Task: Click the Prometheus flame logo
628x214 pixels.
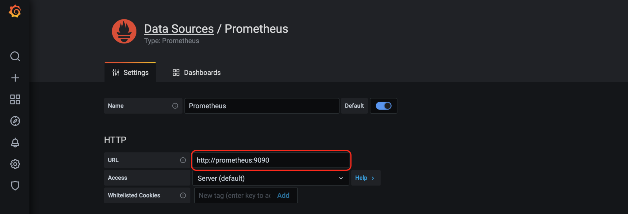Action: [124, 31]
